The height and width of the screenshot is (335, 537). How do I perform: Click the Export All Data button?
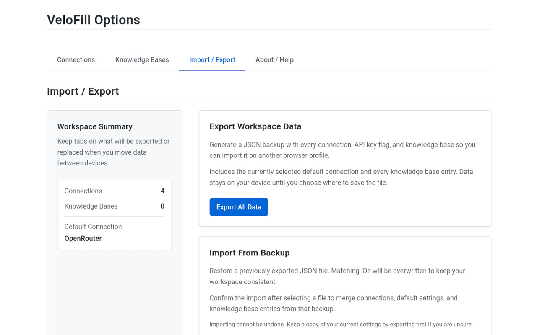coord(239,207)
